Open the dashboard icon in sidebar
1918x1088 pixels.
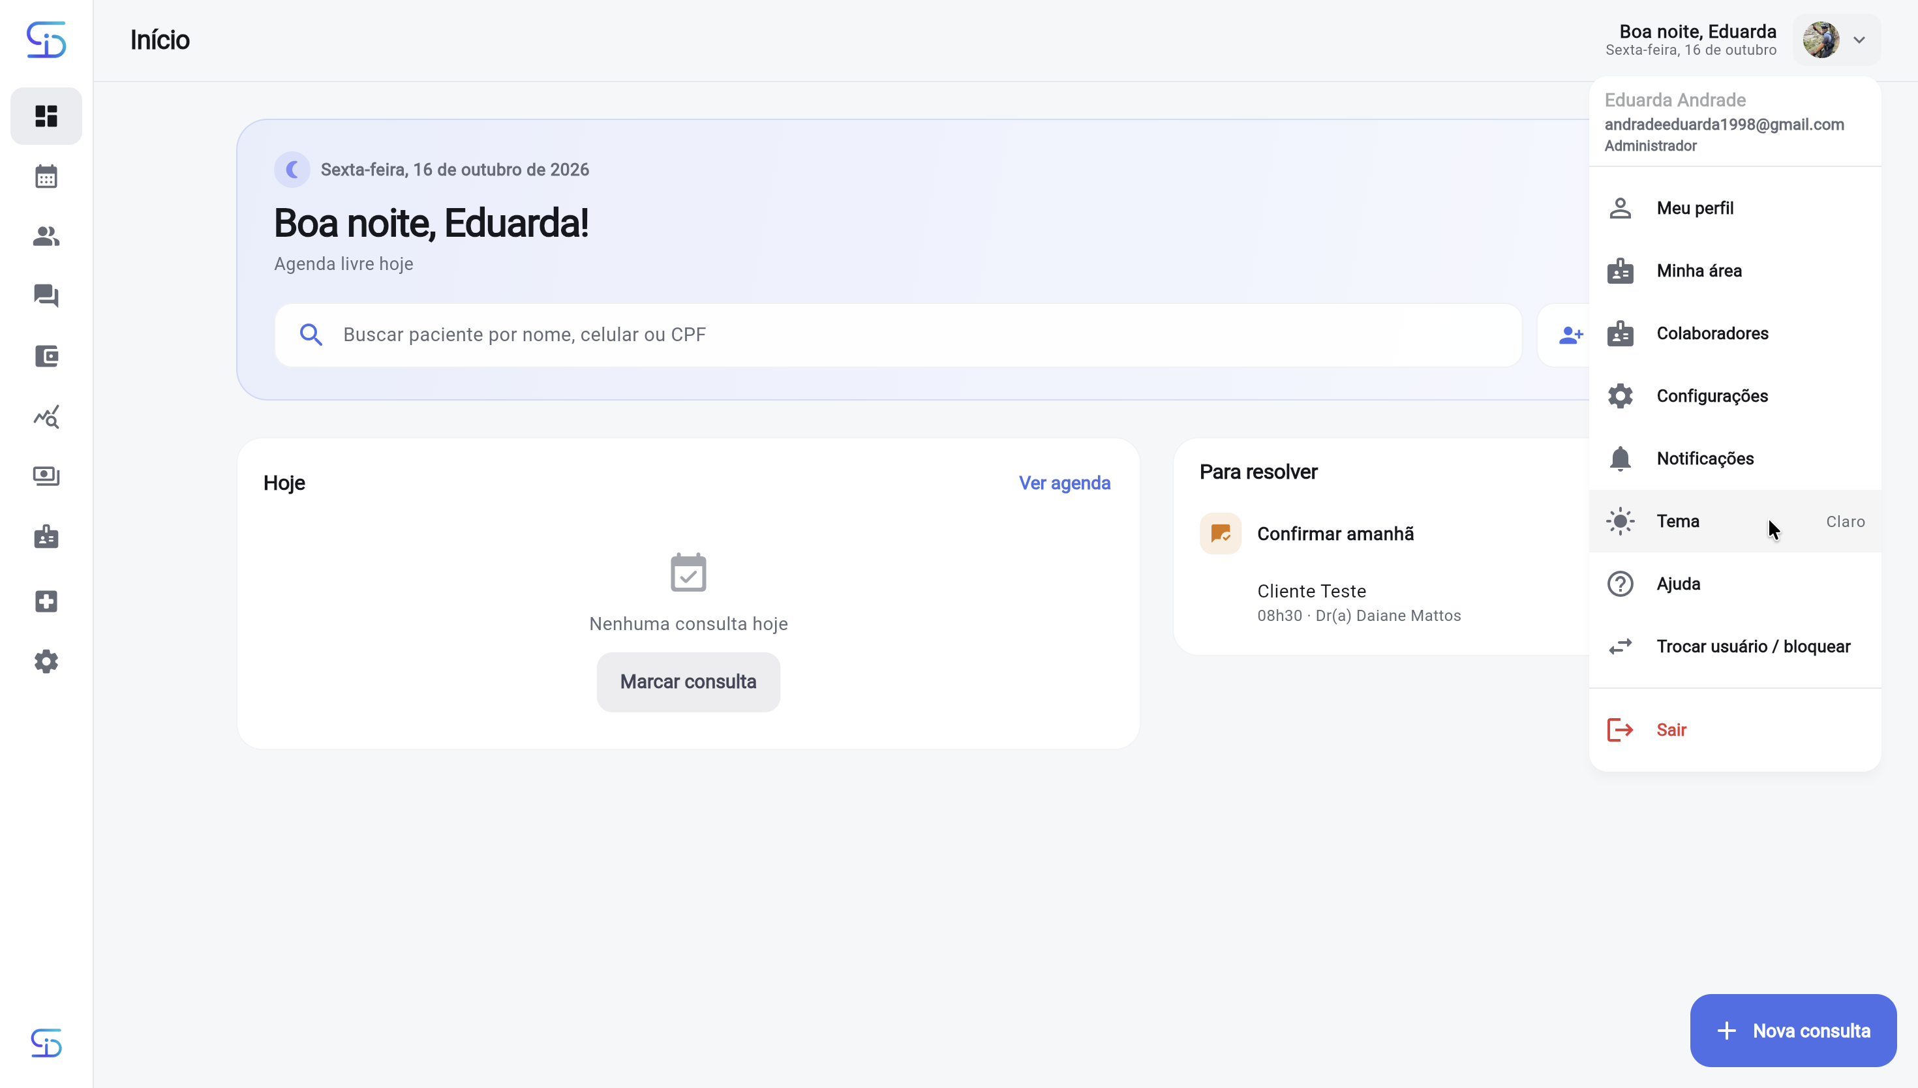click(46, 116)
